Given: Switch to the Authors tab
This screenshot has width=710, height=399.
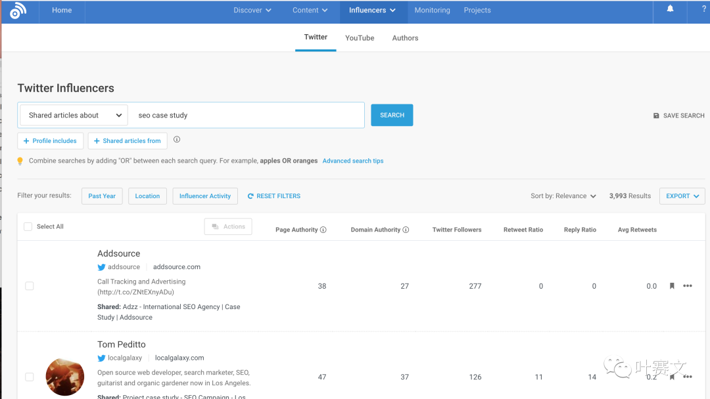Looking at the screenshot, I should (405, 38).
